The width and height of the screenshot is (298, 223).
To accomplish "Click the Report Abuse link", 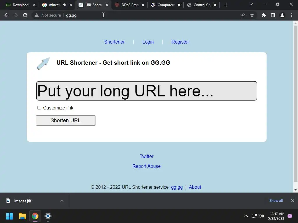I will click(147, 166).
